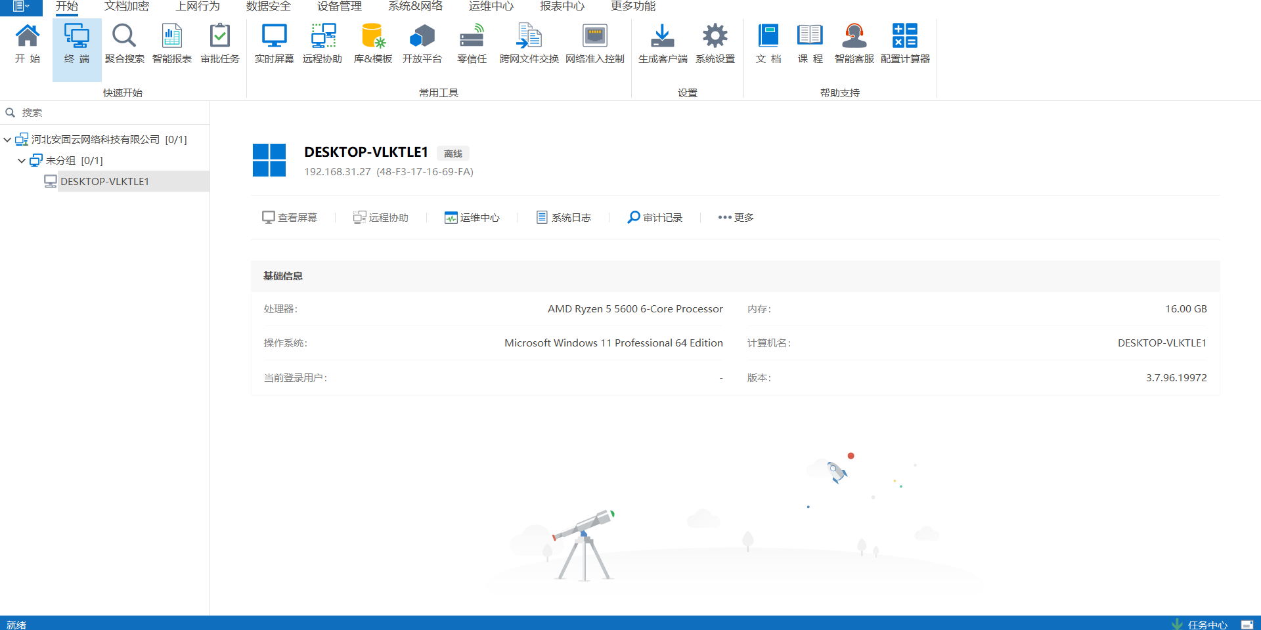Viewport: 1261px width, 630px height.
Task: Expand the 更多 more options
Action: pyautogui.click(x=736, y=217)
